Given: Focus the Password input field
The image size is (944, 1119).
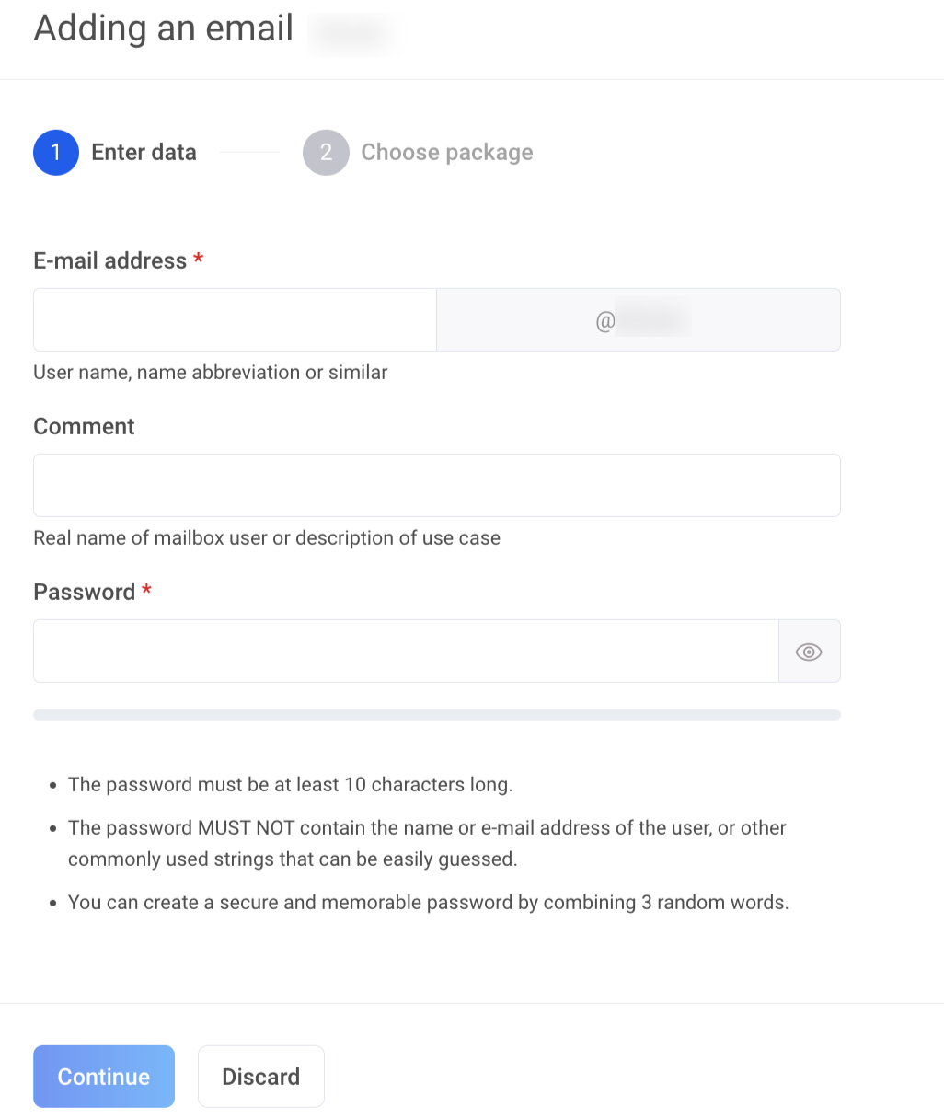Looking at the screenshot, I should 406,652.
